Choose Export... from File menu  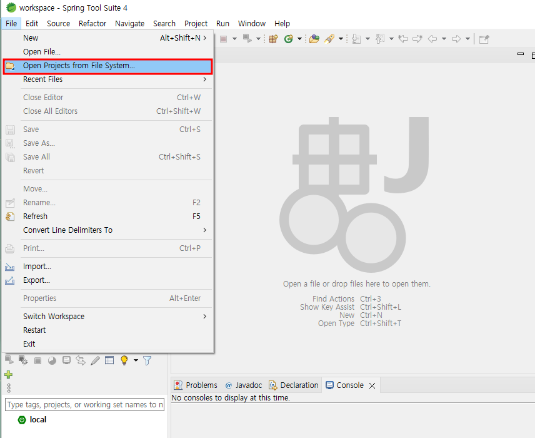[x=107, y=280]
